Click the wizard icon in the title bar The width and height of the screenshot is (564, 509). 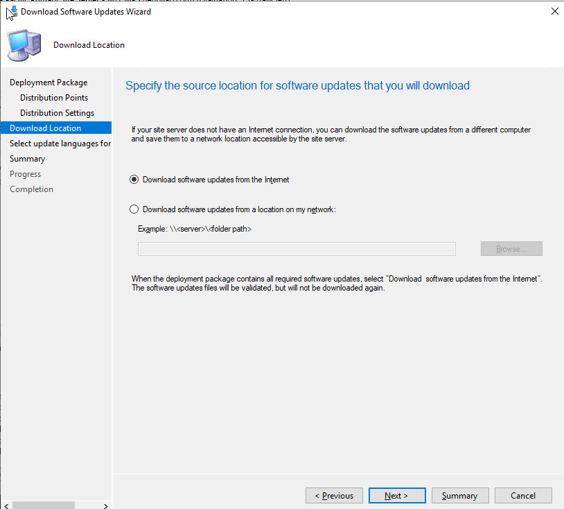(12, 12)
